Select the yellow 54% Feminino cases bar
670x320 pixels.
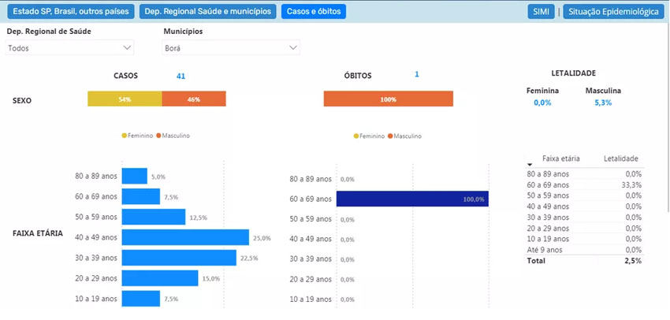(x=125, y=99)
